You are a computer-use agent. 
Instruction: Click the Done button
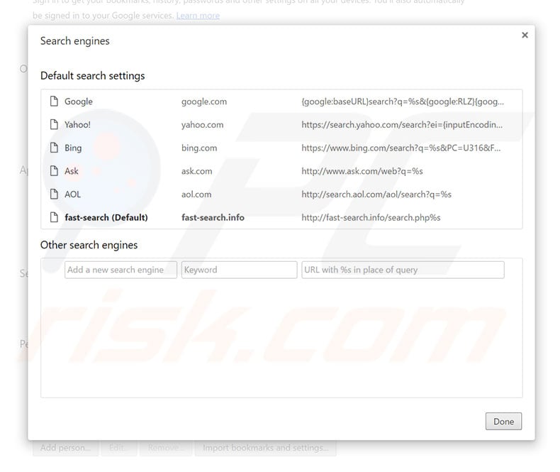pyautogui.click(x=503, y=422)
